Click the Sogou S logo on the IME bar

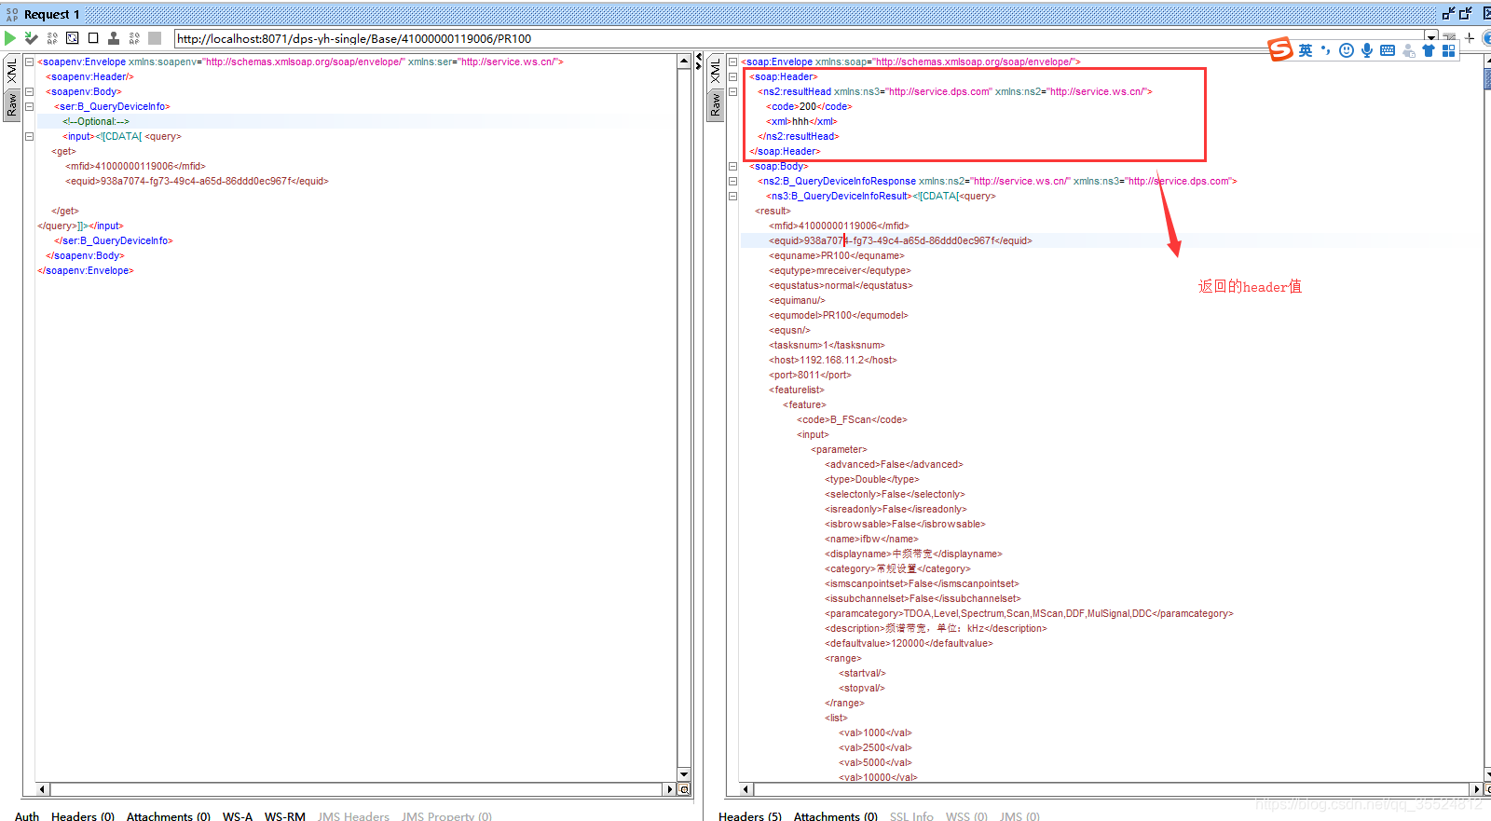[1280, 49]
